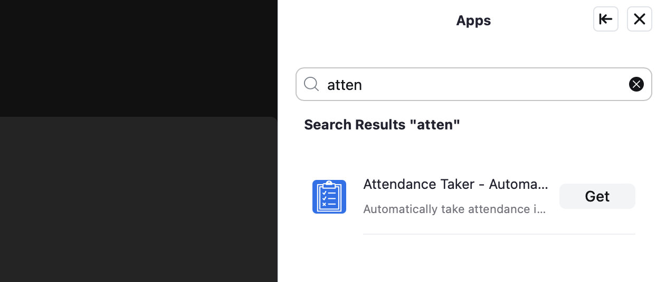Click the black meeting video area

(x=139, y=58)
